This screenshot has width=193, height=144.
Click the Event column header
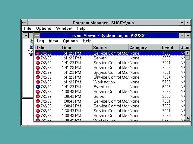pos(170,47)
